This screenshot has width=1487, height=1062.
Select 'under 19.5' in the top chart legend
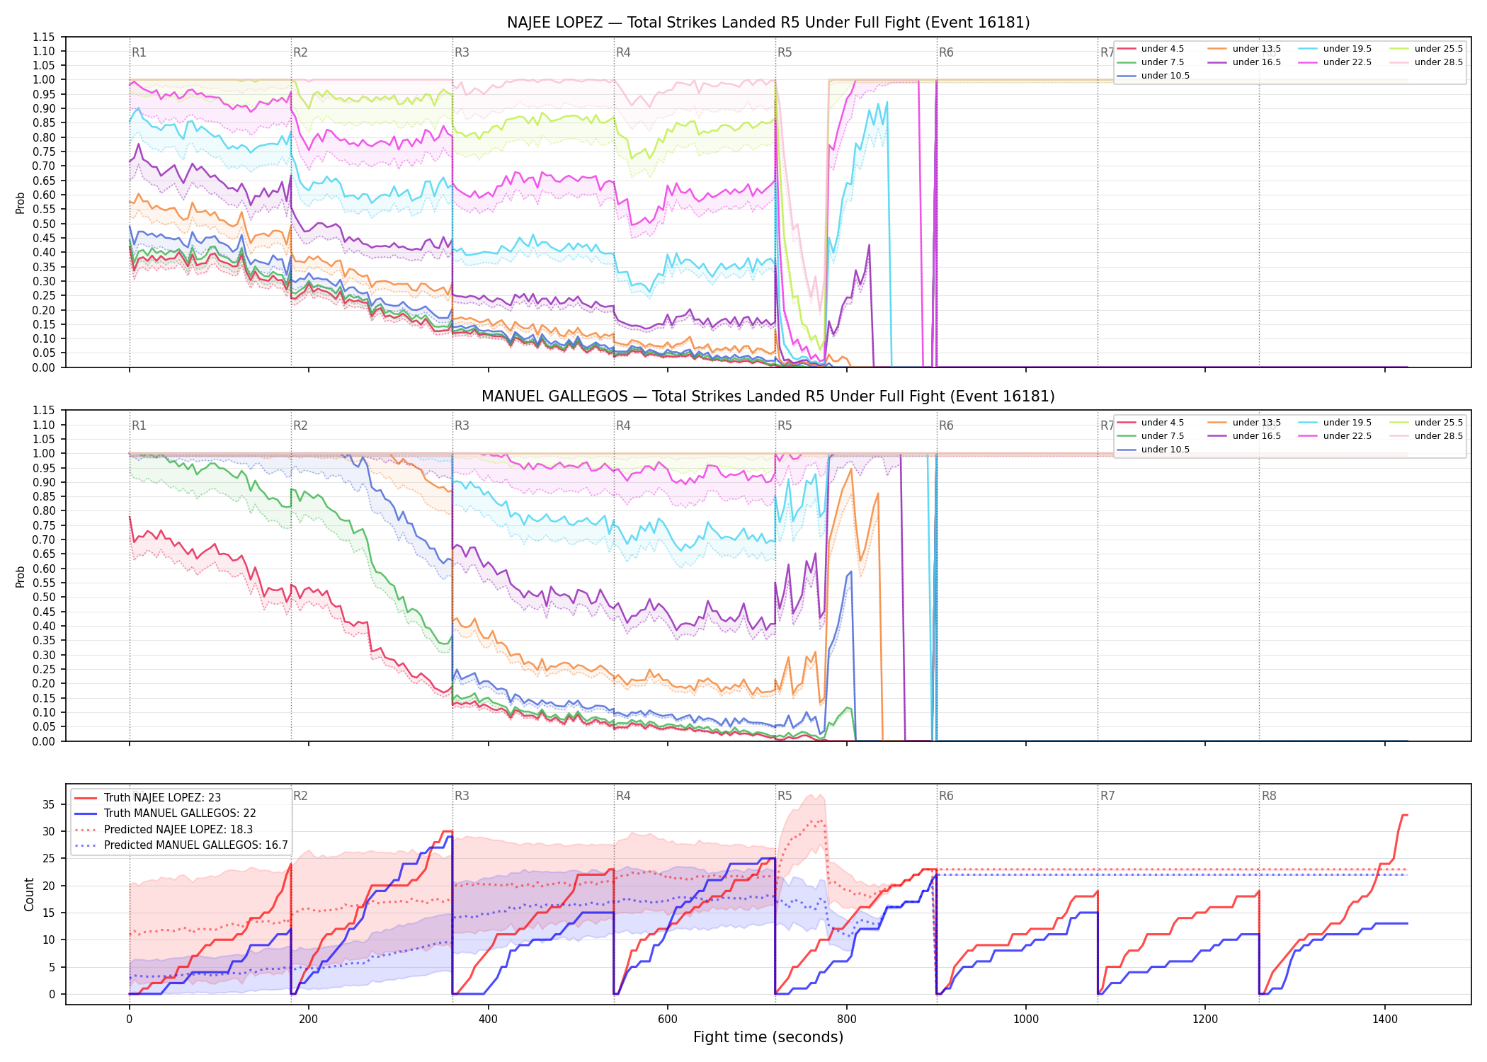pyautogui.click(x=1335, y=49)
